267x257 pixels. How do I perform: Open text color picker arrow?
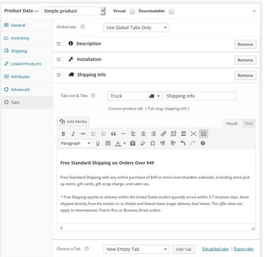pyautogui.click(x=124, y=143)
